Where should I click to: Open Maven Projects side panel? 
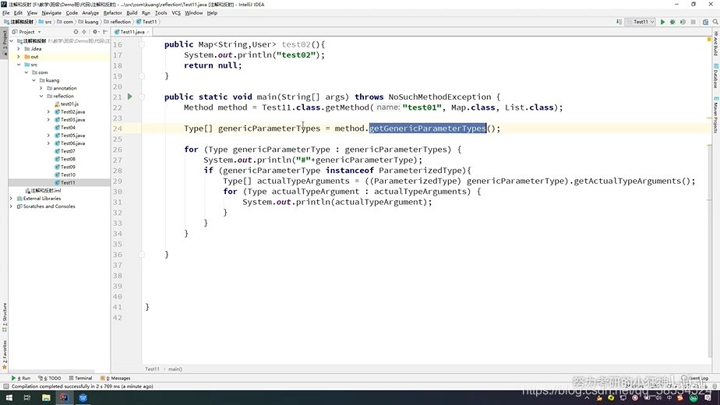click(x=716, y=115)
